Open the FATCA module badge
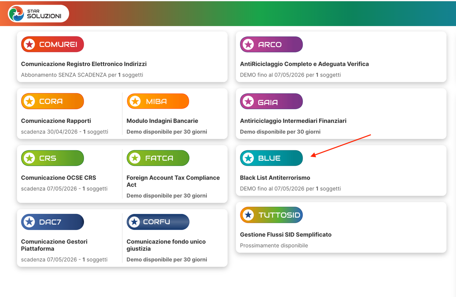Viewport: 456px width, 297px height. point(158,158)
